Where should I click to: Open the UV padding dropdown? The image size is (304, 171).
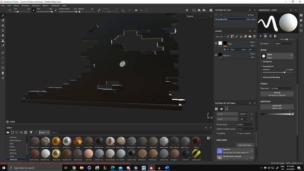(x=245, y=133)
